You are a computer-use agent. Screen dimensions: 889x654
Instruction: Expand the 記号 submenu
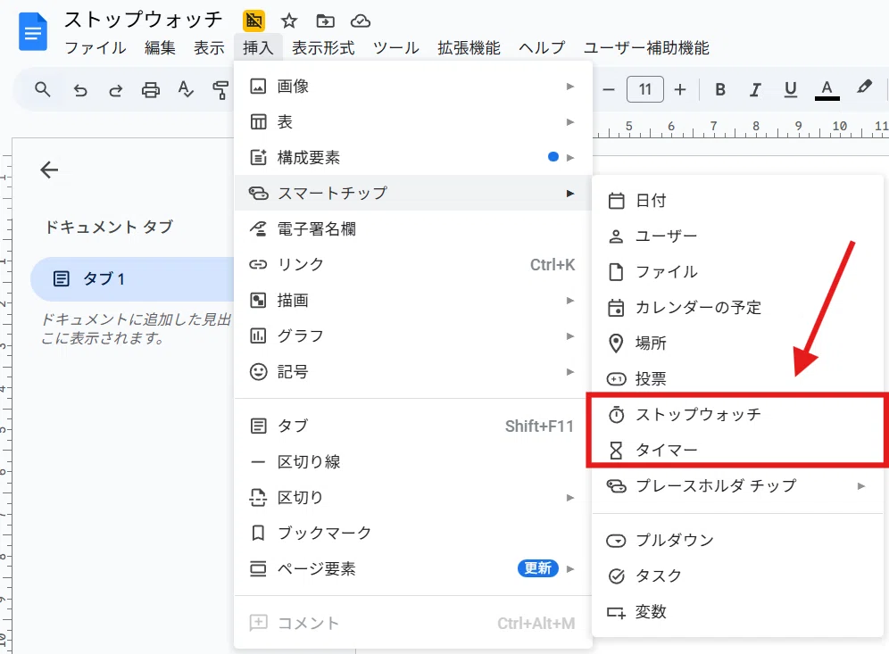coord(412,372)
